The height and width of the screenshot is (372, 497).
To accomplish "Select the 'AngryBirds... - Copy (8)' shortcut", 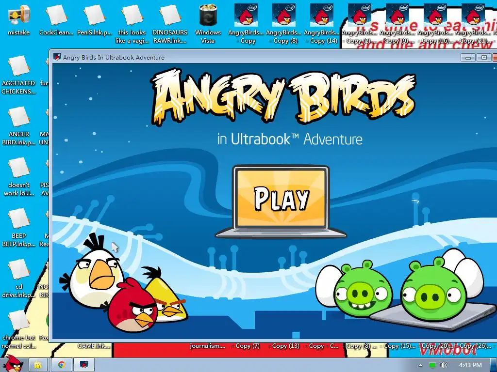I will point(283,24).
